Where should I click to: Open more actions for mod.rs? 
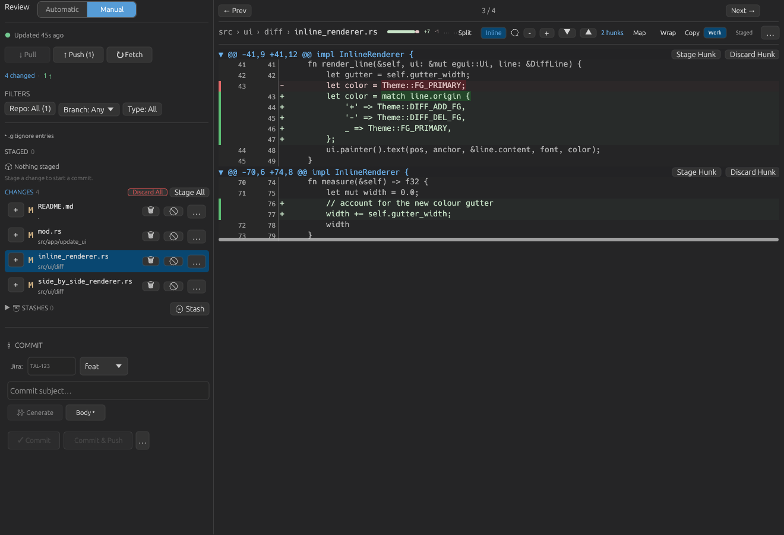coord(197,237)
